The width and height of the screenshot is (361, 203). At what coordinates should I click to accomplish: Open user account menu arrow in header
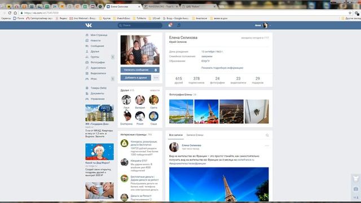270,25
